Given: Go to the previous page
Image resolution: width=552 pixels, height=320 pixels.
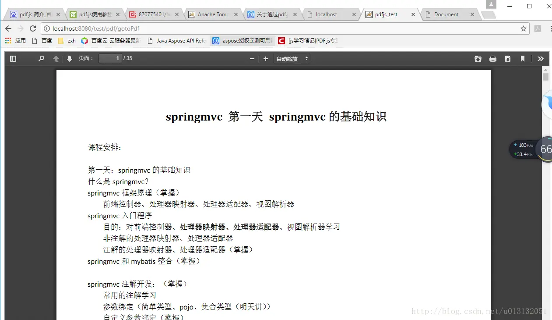Looking at the screenshot, I should [x=55, y=58].
